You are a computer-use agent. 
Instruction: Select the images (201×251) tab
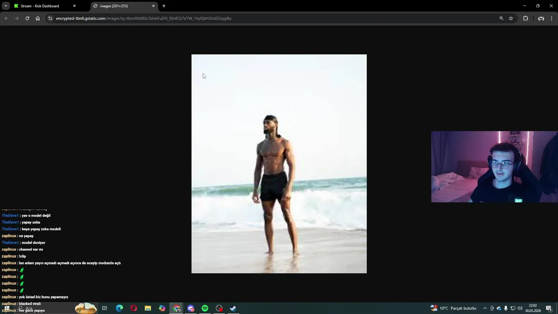coord(124,6)
